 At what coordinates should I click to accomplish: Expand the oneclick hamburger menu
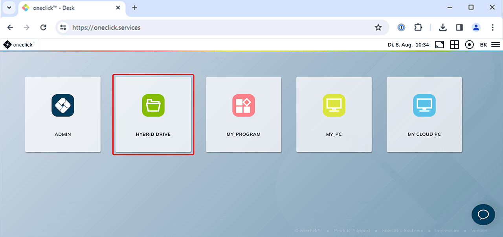(496, 45)
